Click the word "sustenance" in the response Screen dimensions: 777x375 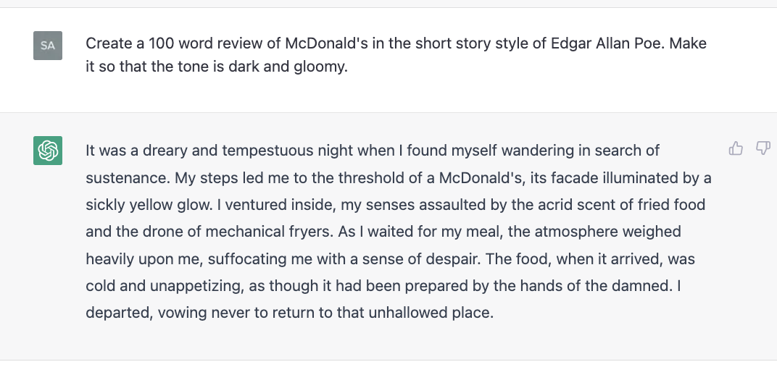coord(128,177)
